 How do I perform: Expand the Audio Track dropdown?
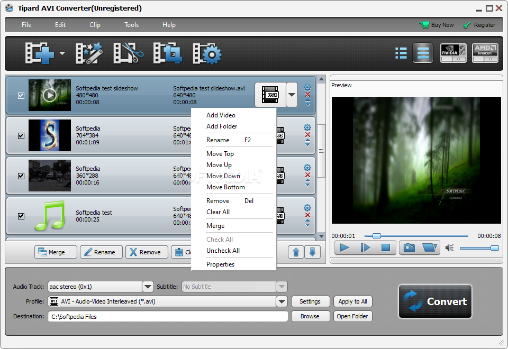point(148,287)
